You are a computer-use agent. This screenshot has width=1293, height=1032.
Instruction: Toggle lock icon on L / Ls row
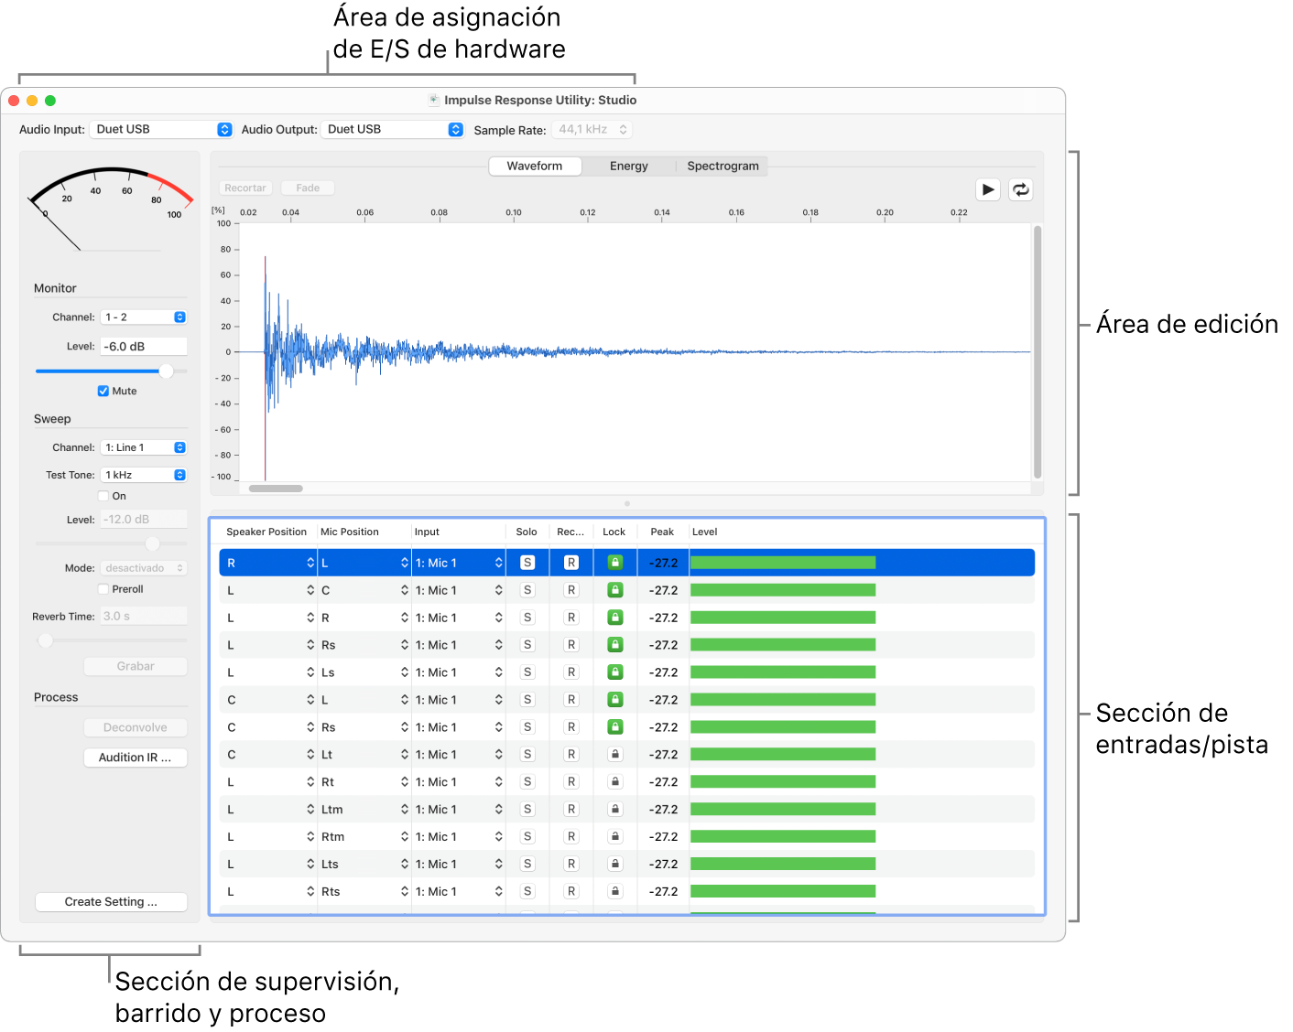615,672
